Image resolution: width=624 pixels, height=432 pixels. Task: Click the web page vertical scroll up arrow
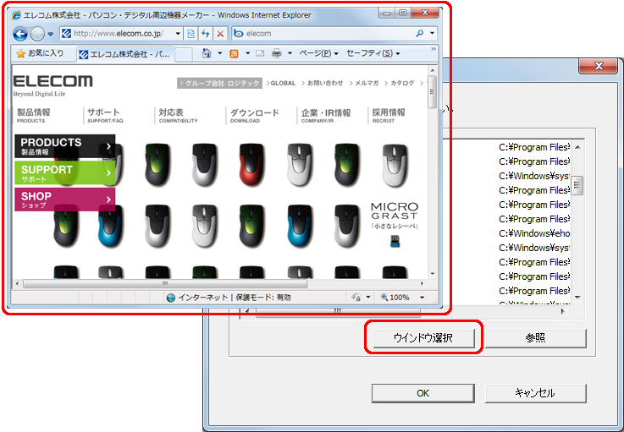pos(432,70)
